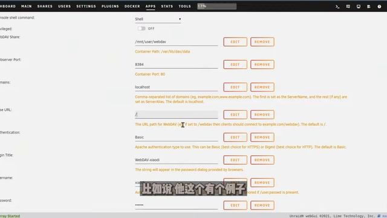Remove the Username setting
The image size is (387, 218).
coord(262,183)
